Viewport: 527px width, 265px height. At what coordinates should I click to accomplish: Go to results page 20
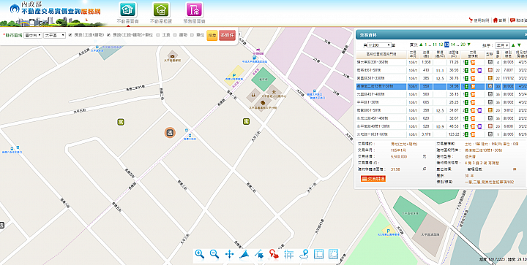tap(463, 45)
